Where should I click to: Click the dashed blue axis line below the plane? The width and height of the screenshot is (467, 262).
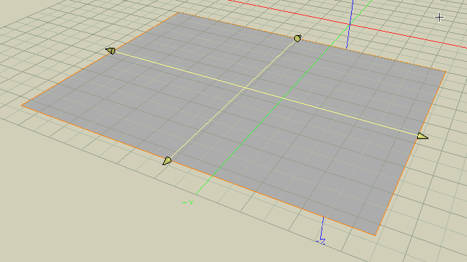[322, 228]
